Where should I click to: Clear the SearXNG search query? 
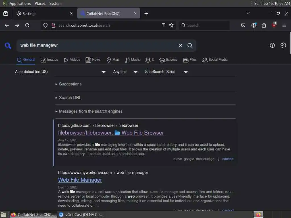180,46
